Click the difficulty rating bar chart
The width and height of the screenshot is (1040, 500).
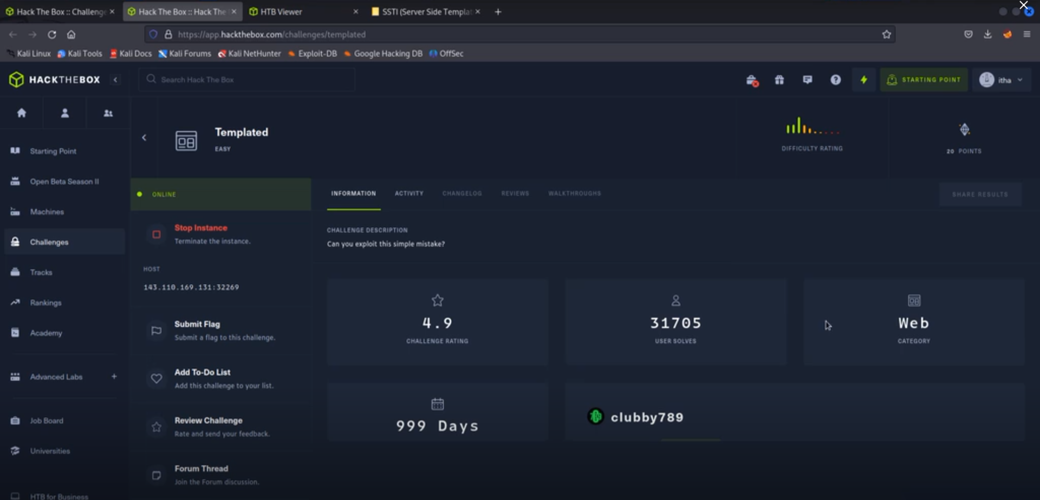[812, 126]
